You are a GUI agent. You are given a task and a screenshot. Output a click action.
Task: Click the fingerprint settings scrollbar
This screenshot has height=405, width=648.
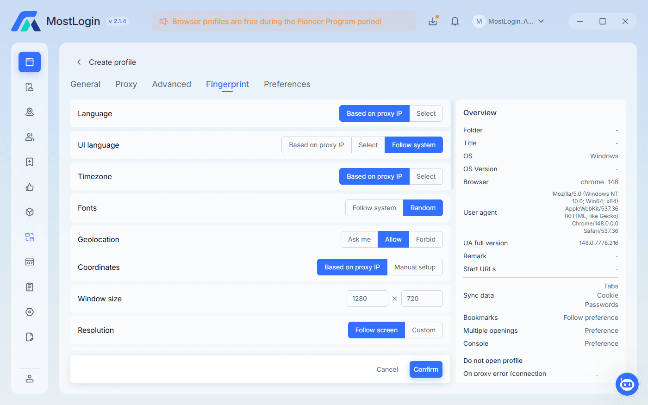pyautogui.click(x=452, y=144)
